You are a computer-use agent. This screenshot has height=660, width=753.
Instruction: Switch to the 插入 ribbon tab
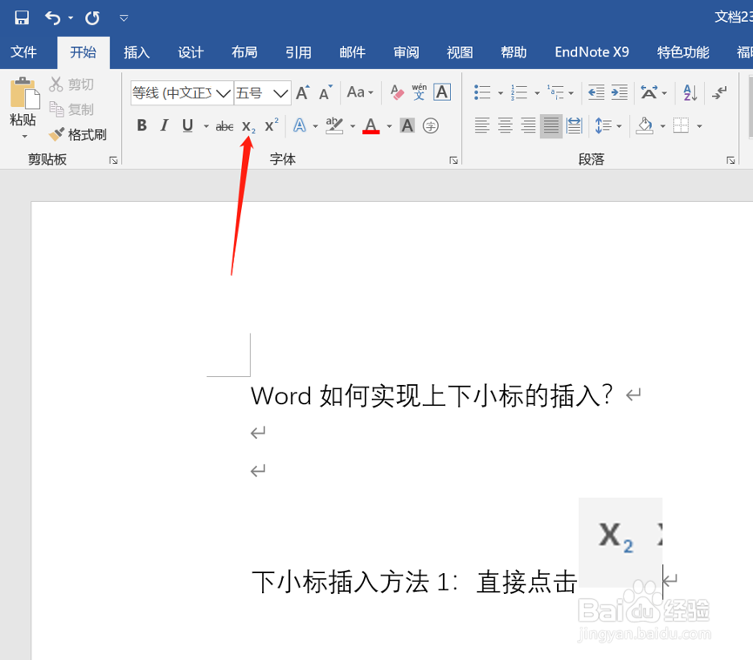pyautogui.click(x=136, y=51)
